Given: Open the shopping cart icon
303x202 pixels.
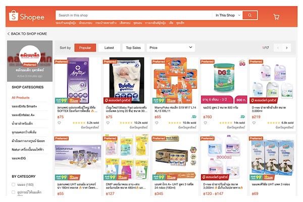Looking at the screenshot, I should pyautogui.click(x=276, y=17).
